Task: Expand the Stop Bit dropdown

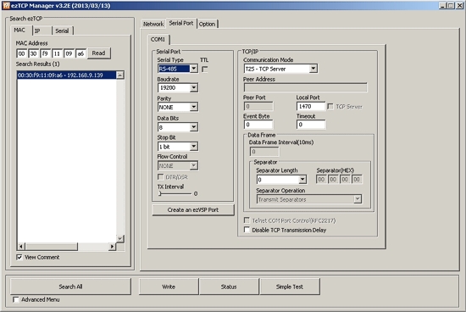Action: [x=194, y=147]
